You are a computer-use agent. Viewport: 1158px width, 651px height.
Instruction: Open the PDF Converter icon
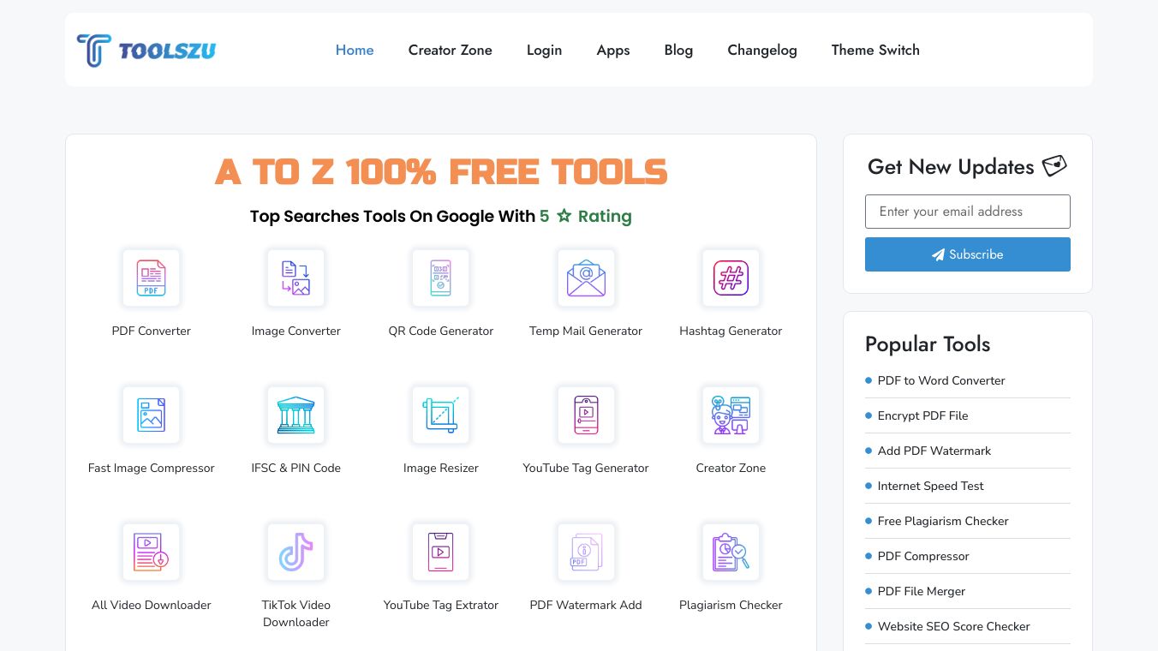tap(152, 278)
